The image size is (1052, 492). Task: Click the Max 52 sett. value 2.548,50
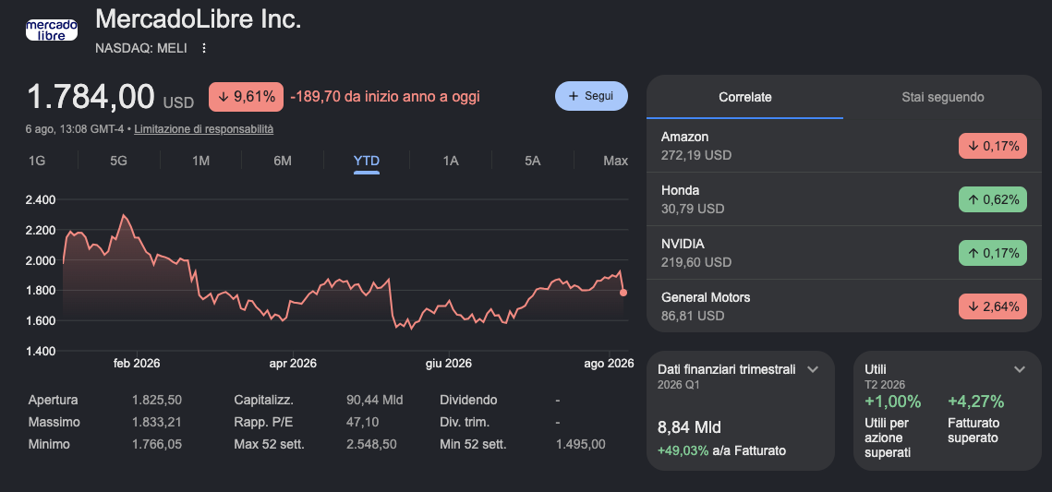pyautogui.click(x=371, y=444)
